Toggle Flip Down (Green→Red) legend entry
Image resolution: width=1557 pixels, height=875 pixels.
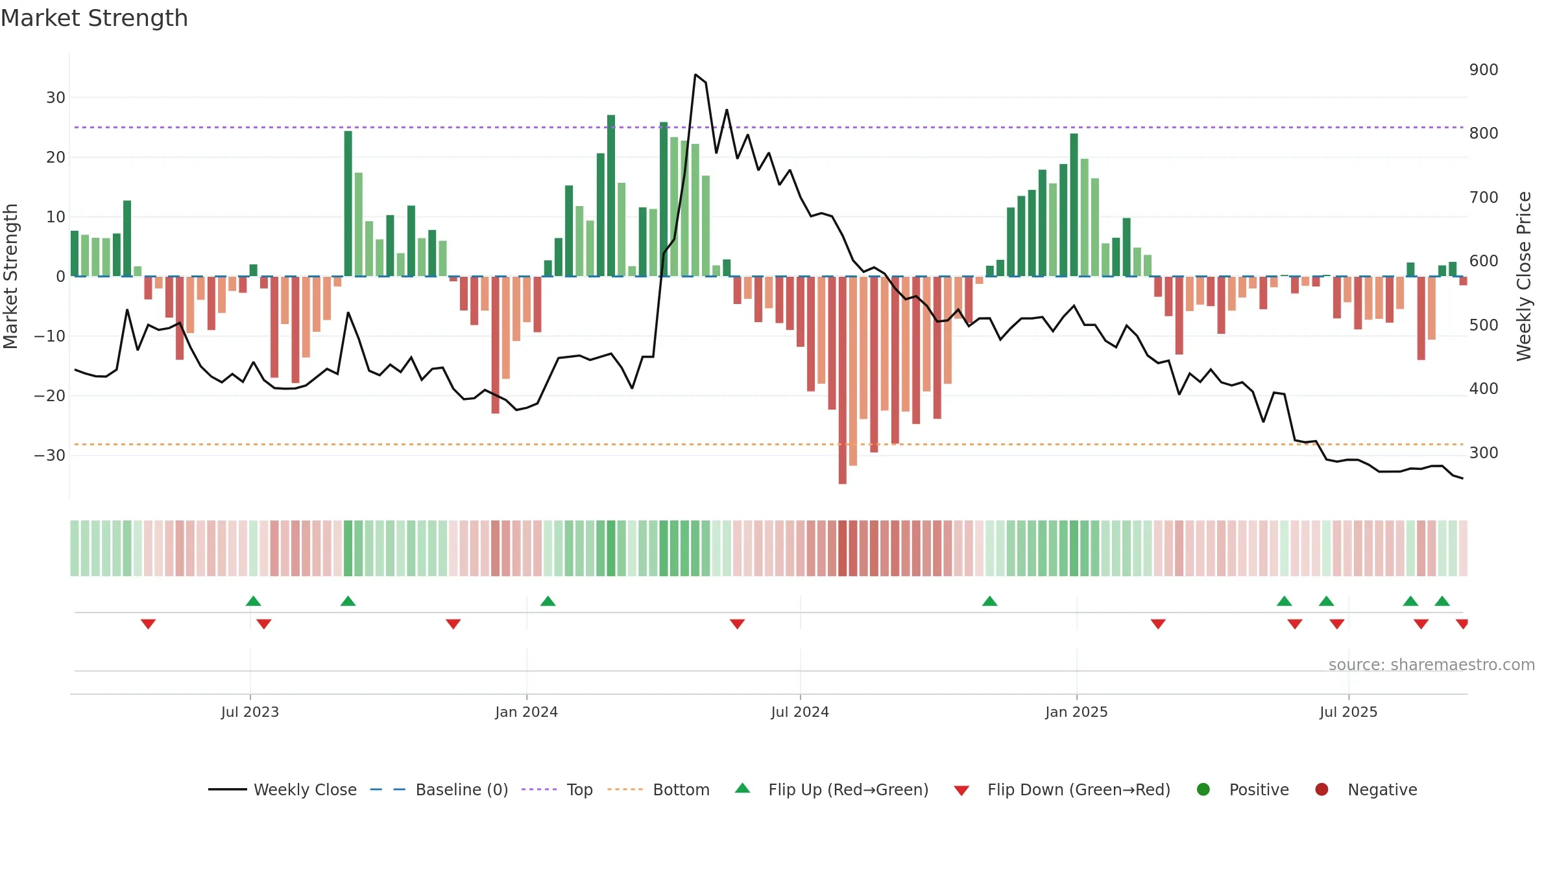pyautogui.click(x=1063, y=789)
